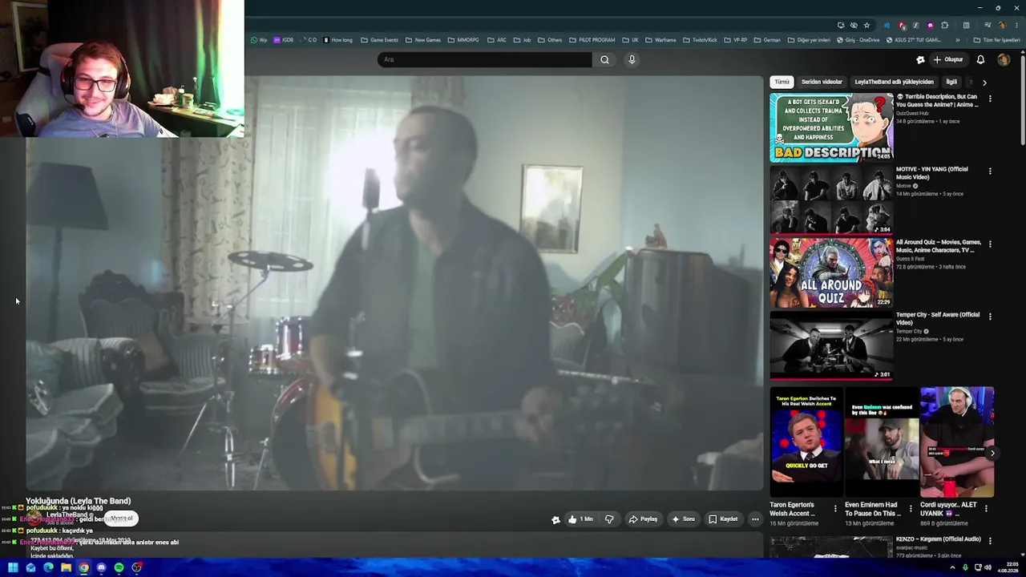1026x577 pixels.
Task: Select the 'Seriden videolar' filter chip
Action: (x=822, y=82)
